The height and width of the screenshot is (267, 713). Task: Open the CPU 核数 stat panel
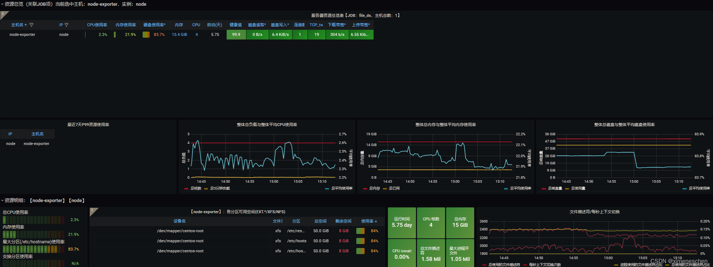[431, 222]
